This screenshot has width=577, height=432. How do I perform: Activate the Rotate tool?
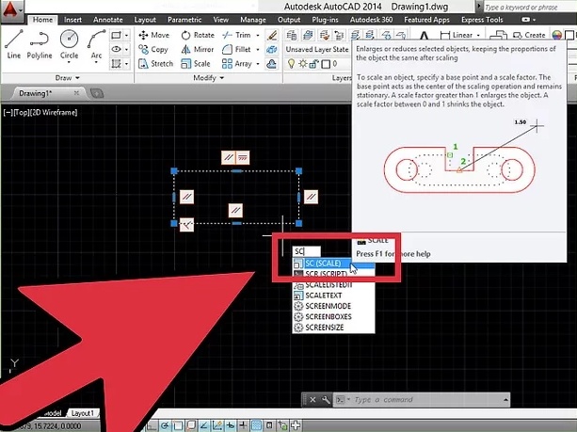click(198, 35)
